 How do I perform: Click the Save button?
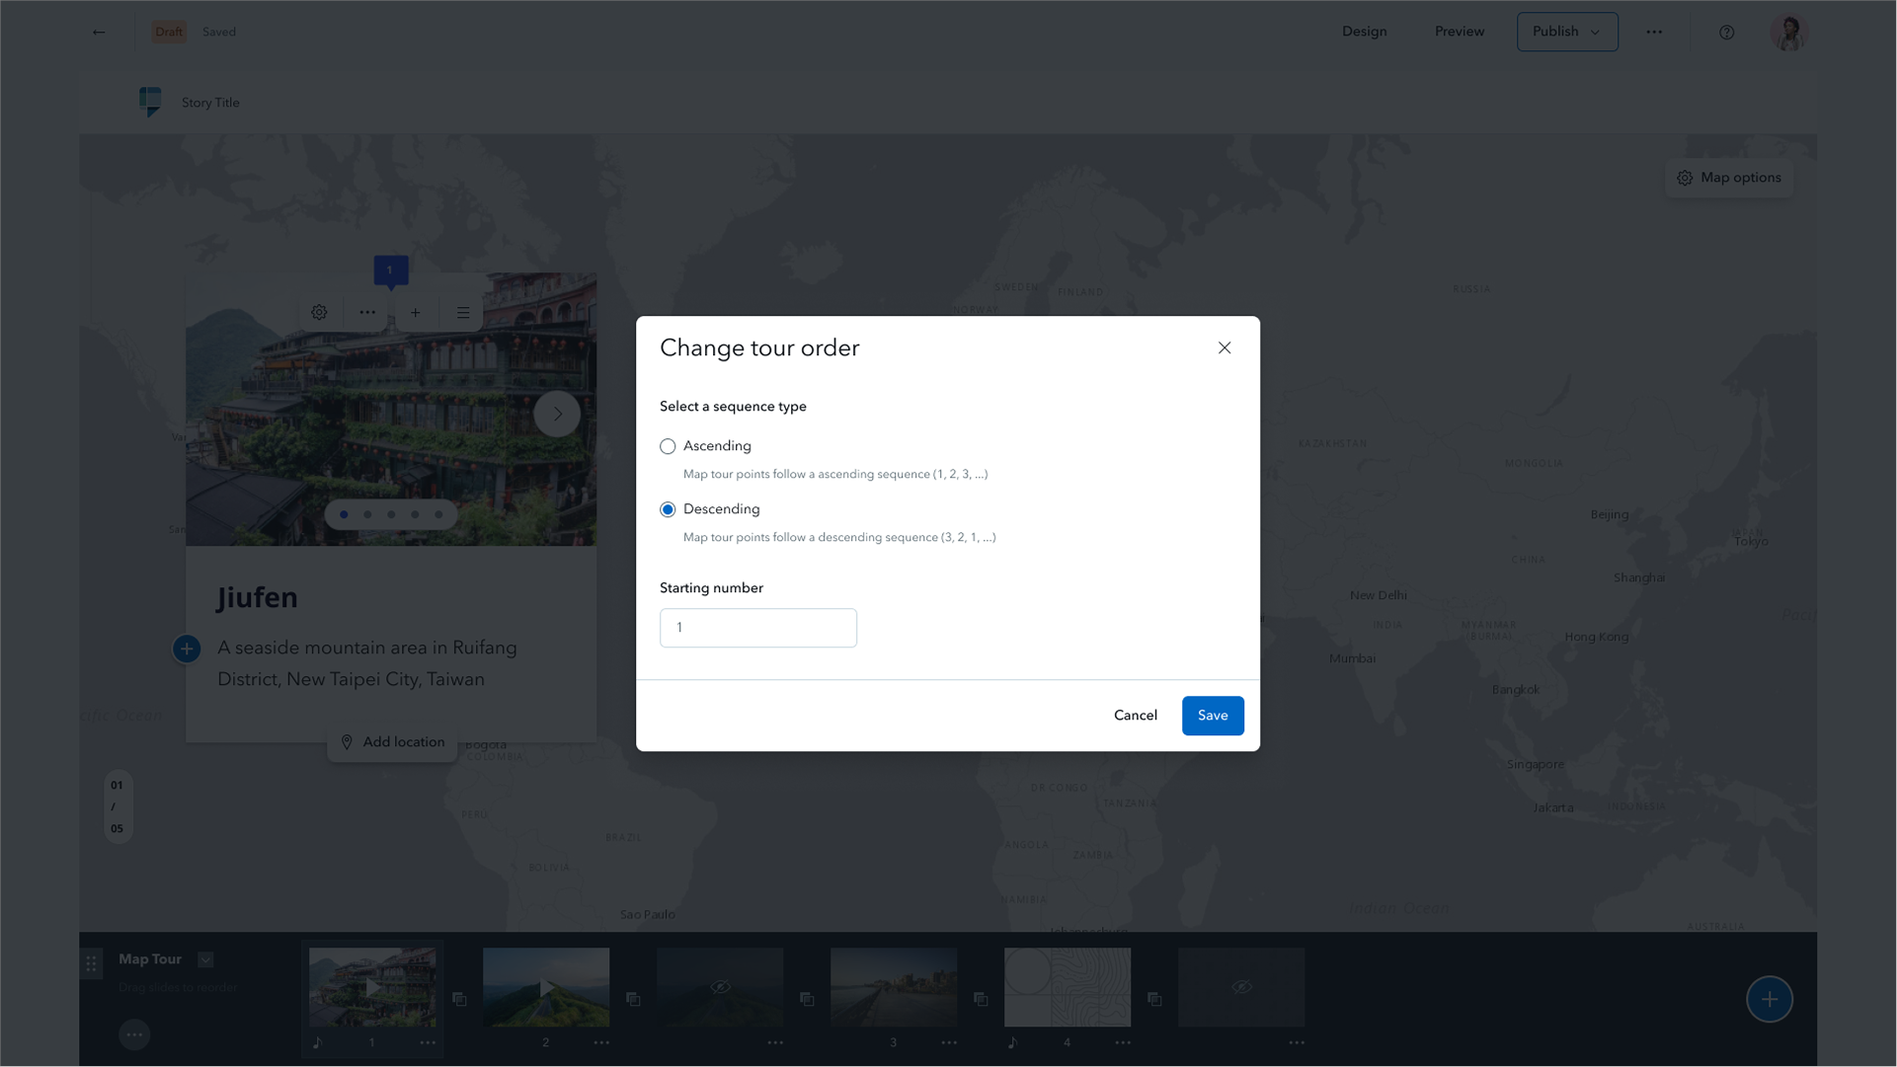1212,716
